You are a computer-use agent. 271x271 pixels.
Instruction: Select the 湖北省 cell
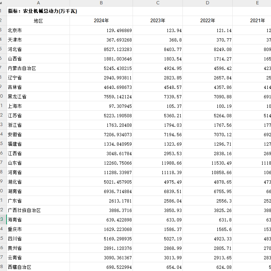click(x=38, y=182)
